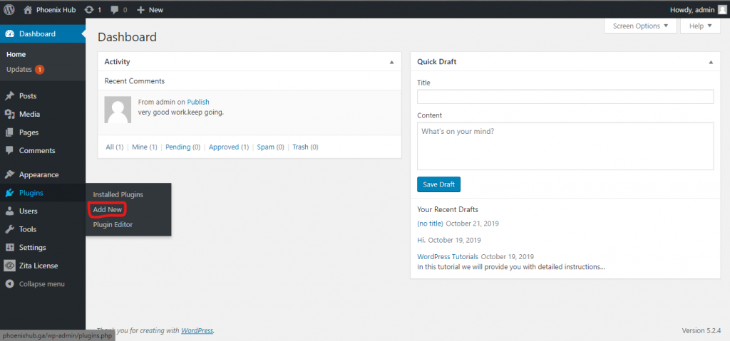Screen dimensions: 730x341
Task: Open Installed Plugins submenu item
Action: tap(118, 194)
